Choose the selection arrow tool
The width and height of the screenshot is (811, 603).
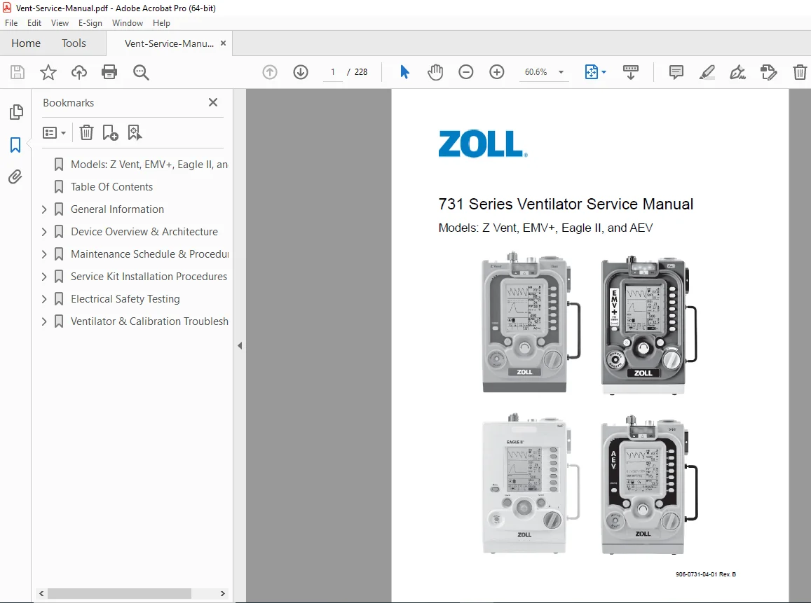(x=404, y=72)
